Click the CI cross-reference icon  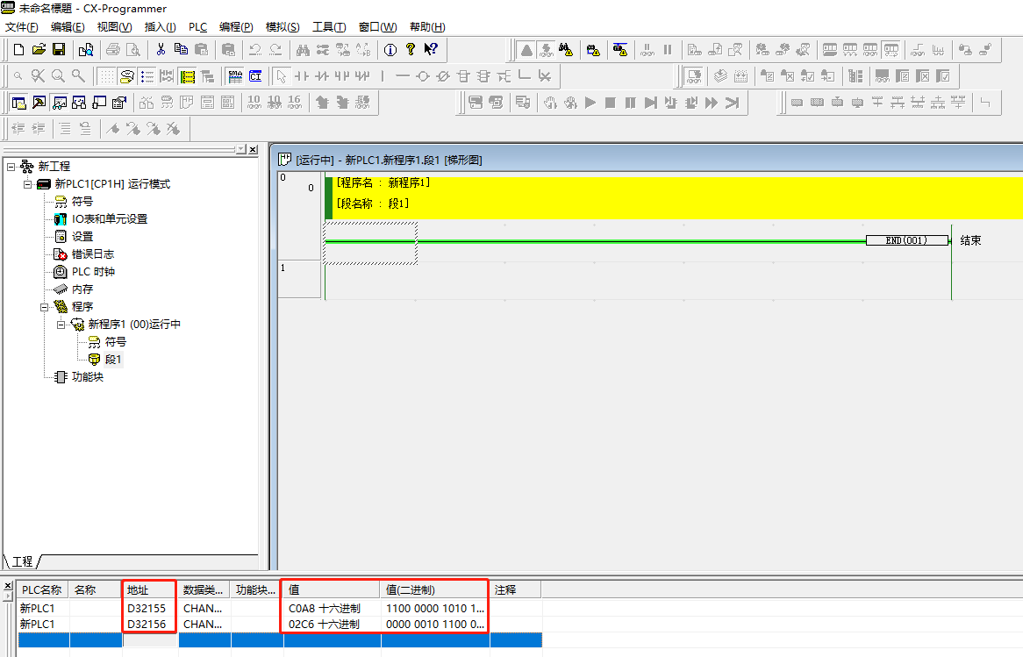[256, 76]
